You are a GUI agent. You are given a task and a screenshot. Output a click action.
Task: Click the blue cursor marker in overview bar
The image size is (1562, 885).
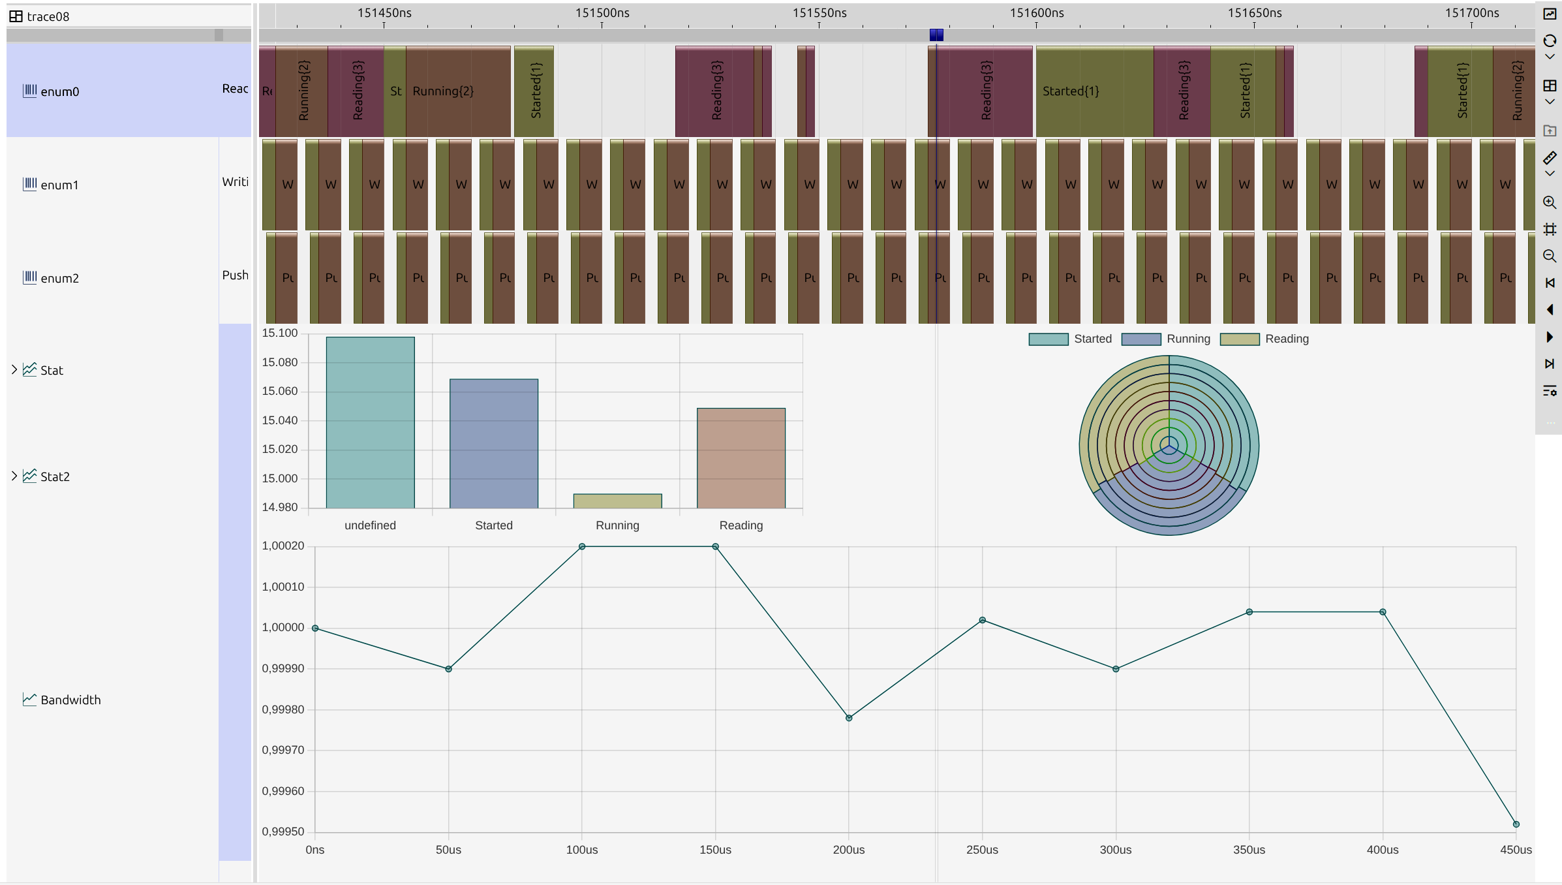click(936, 35)
